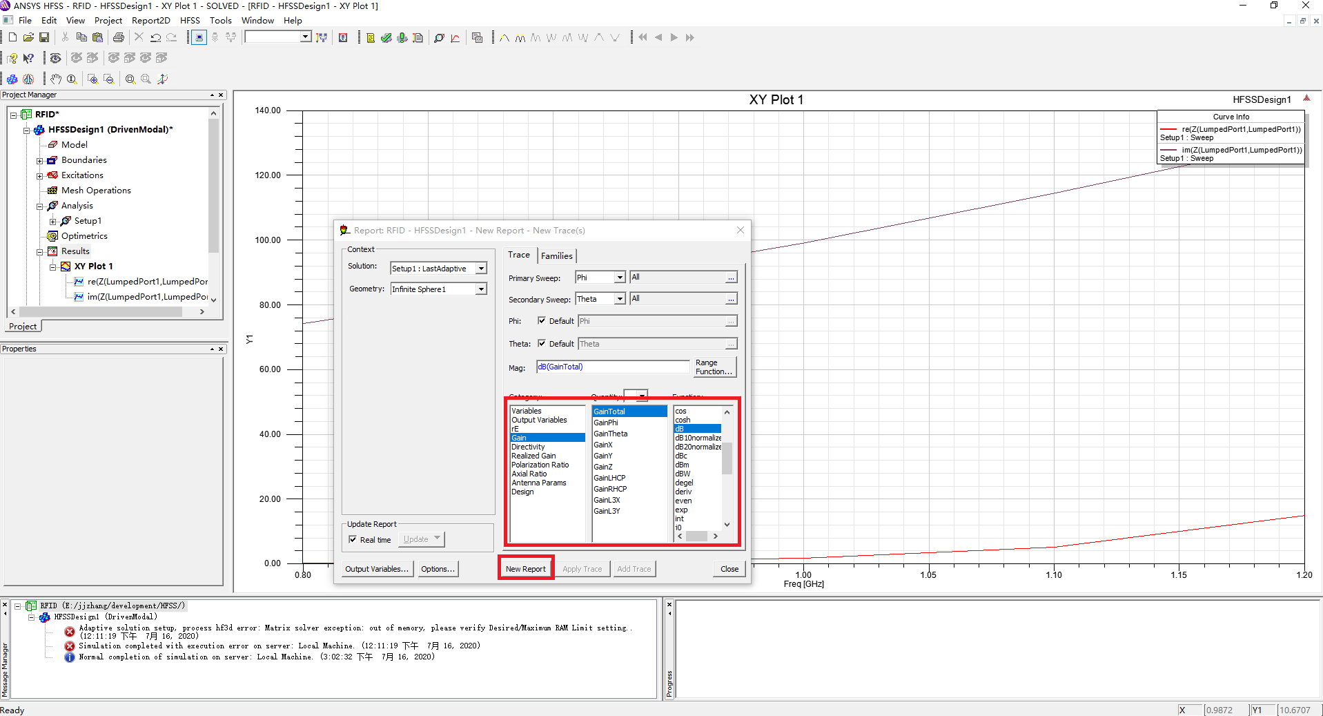Click the New Report button

tap(525, 569)
